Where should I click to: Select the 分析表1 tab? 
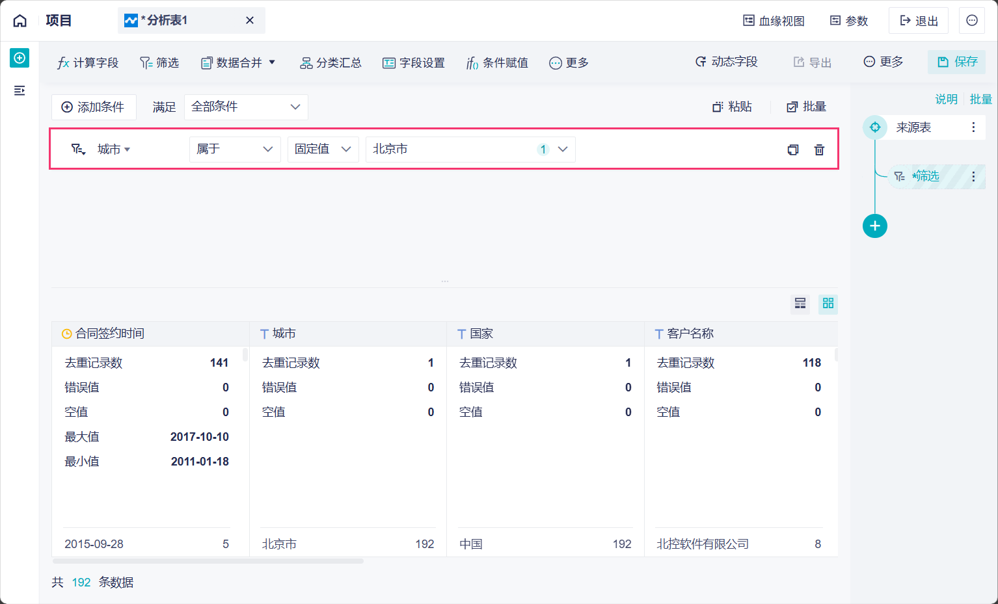(x=167, y=21)
